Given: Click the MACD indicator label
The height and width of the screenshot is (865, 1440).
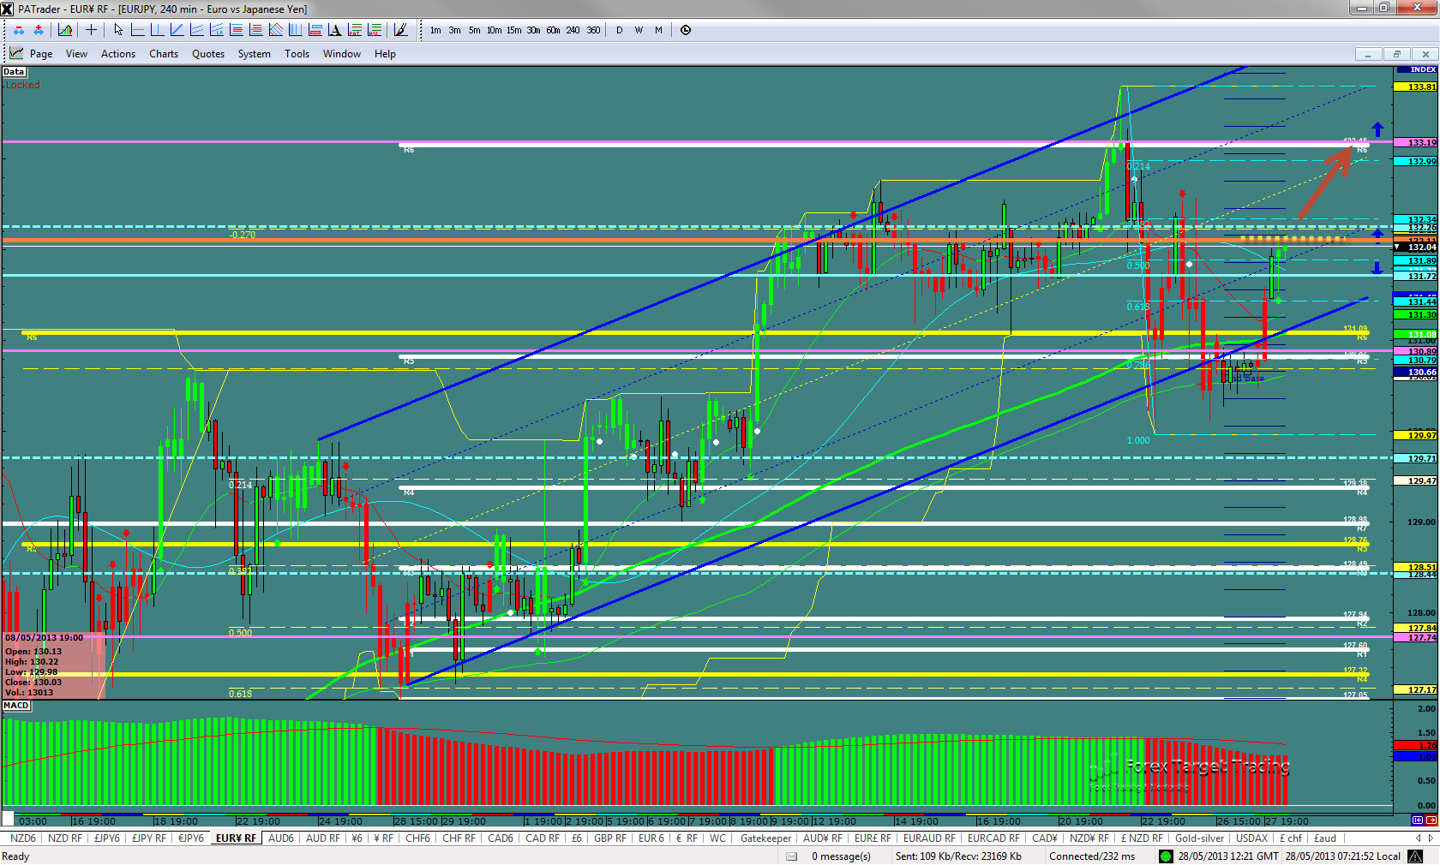Looking at the screenshot, I should click(16, 706).
